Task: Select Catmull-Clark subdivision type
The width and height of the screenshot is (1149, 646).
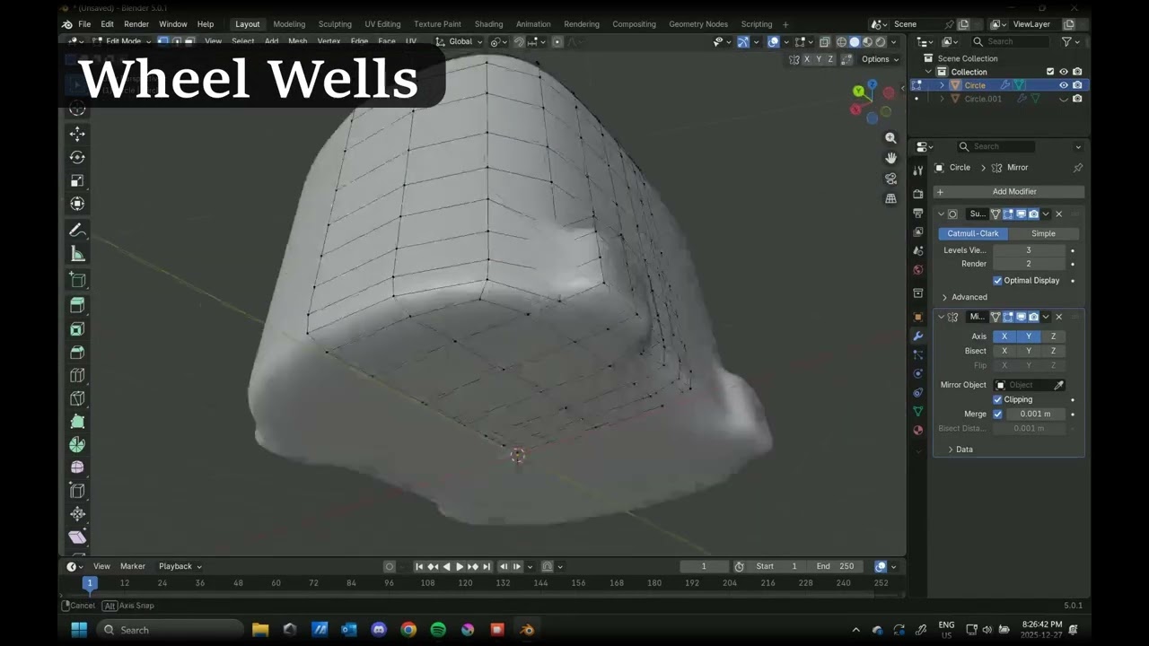Action: [973, 233]
